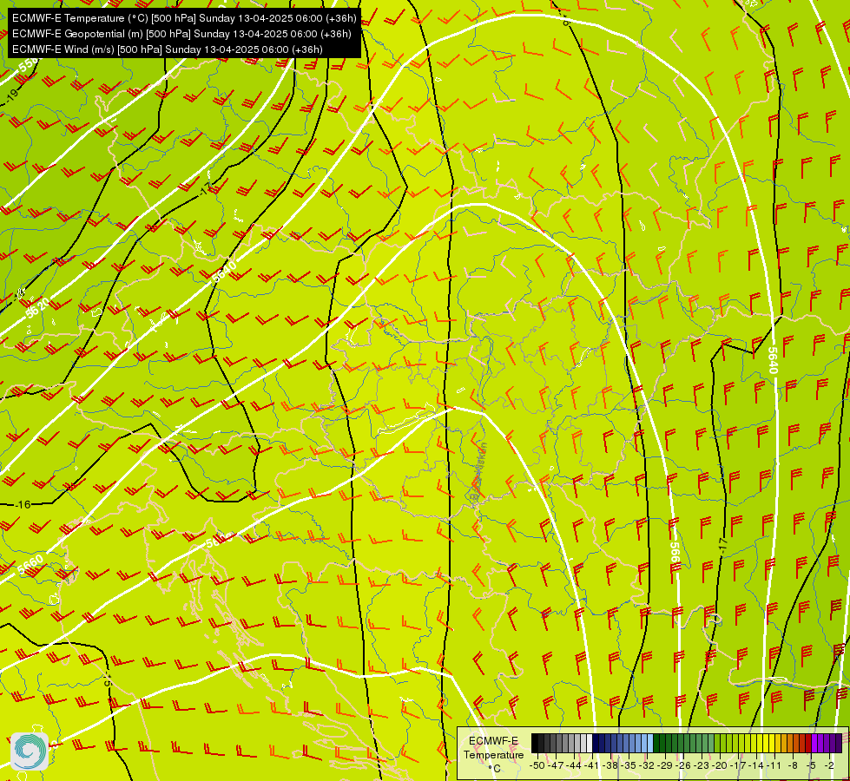Click the '-11' legend value
The height and width of the screenshot is (781, 850).
tap(774, 765)
